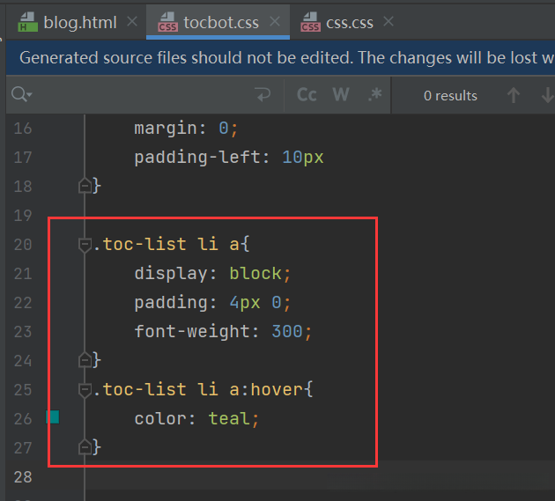The height and width of the screenshot is (501, 555).
Task: Close the css.css tab
Action: (389, 22)
